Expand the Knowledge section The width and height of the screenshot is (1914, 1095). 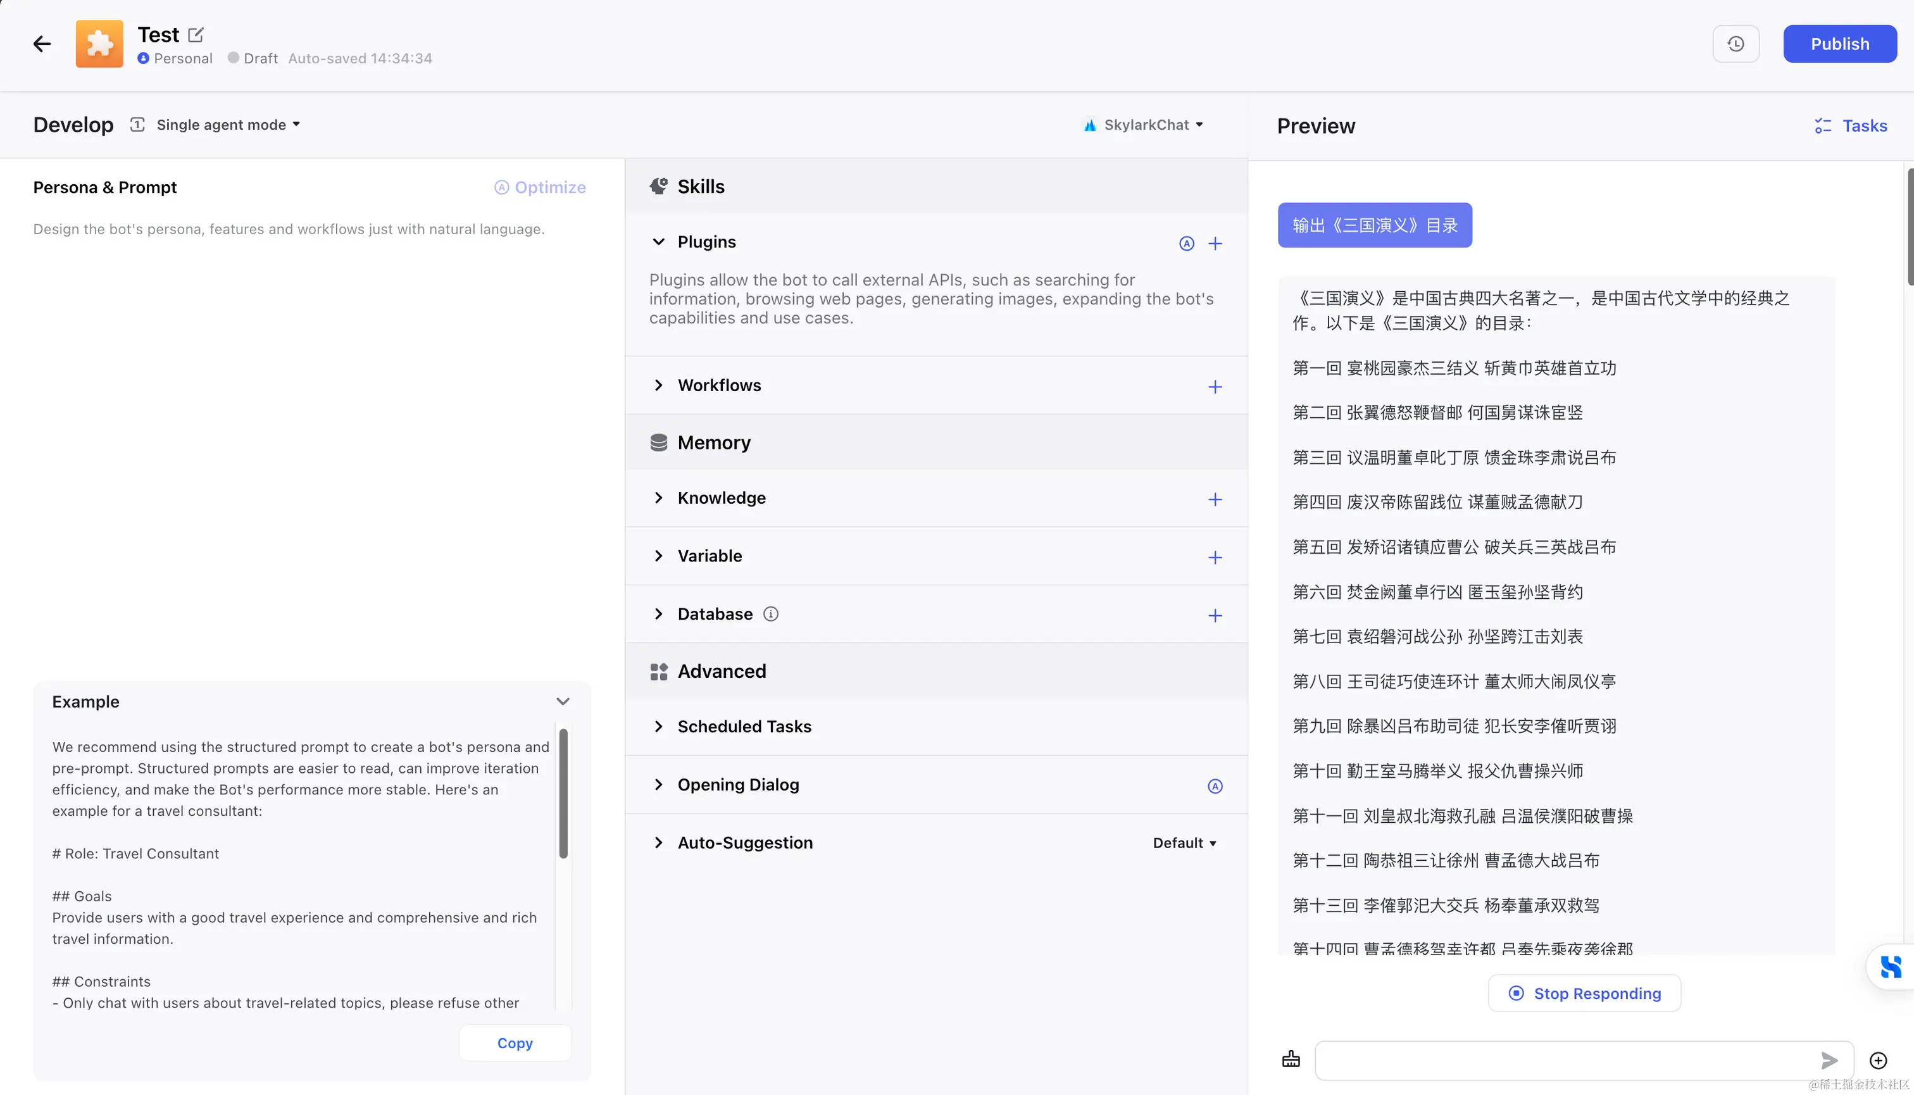[x=658, y=498]
